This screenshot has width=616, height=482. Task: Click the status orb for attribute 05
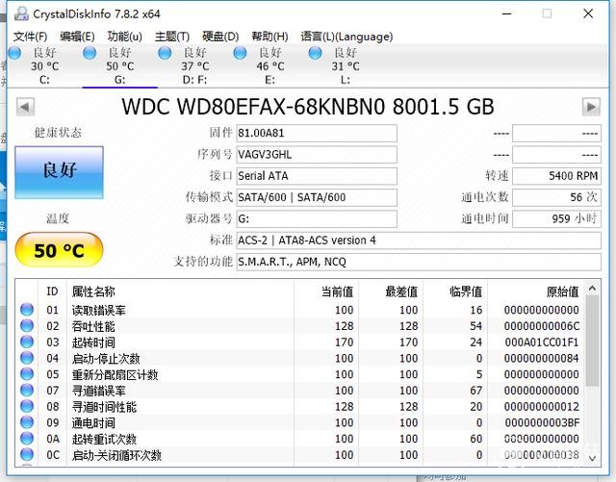27,374
